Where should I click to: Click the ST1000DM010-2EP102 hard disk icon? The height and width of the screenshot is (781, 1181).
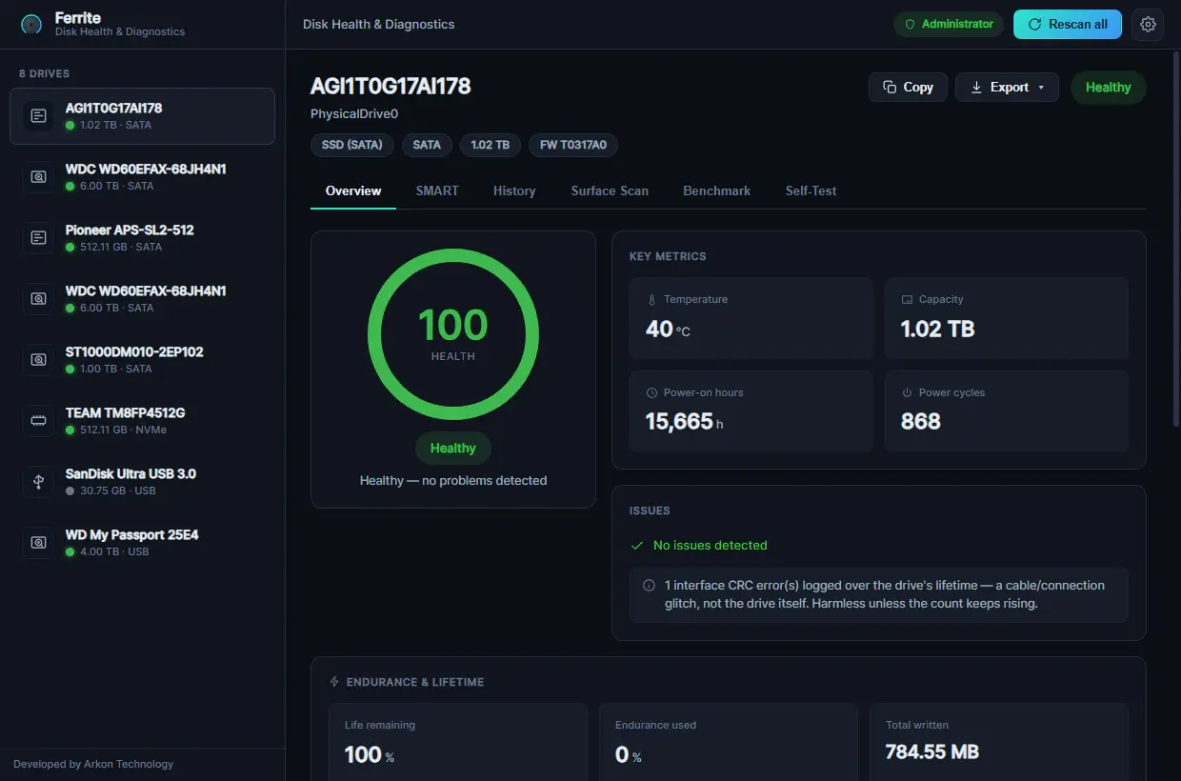(x=38, y=360)
